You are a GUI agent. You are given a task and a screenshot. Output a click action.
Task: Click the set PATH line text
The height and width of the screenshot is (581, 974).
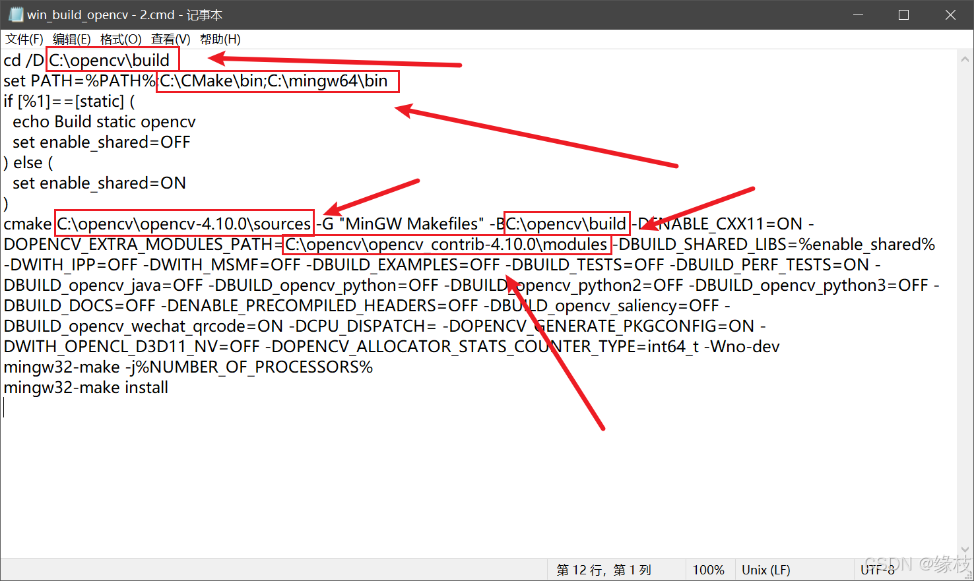[79, 80]
